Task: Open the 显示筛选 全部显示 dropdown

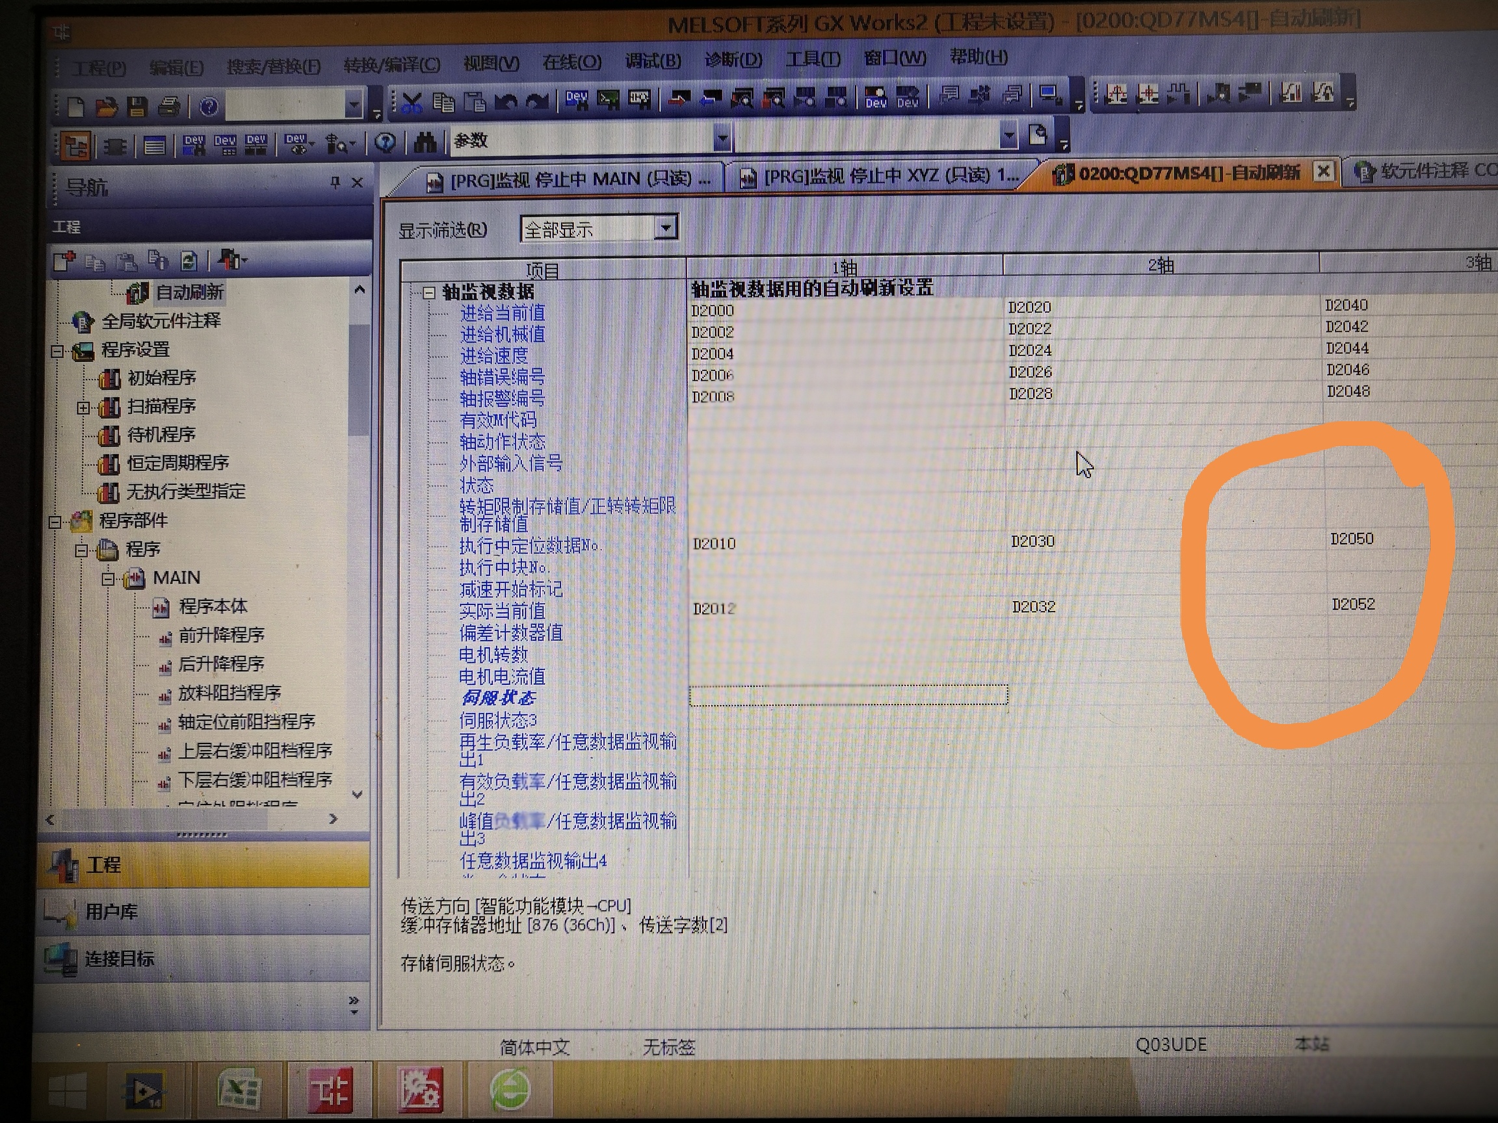Action: click(x=666, y=228)
